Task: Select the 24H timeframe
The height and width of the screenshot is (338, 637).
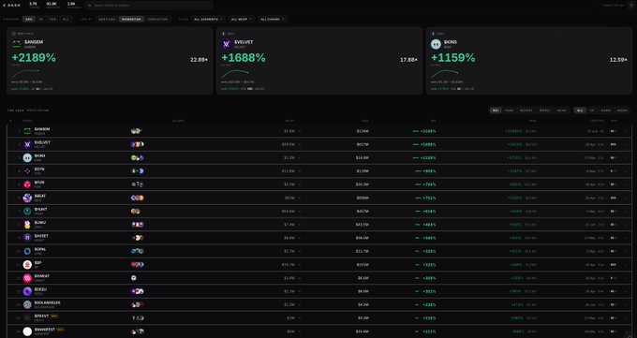Action: [29, 19]
